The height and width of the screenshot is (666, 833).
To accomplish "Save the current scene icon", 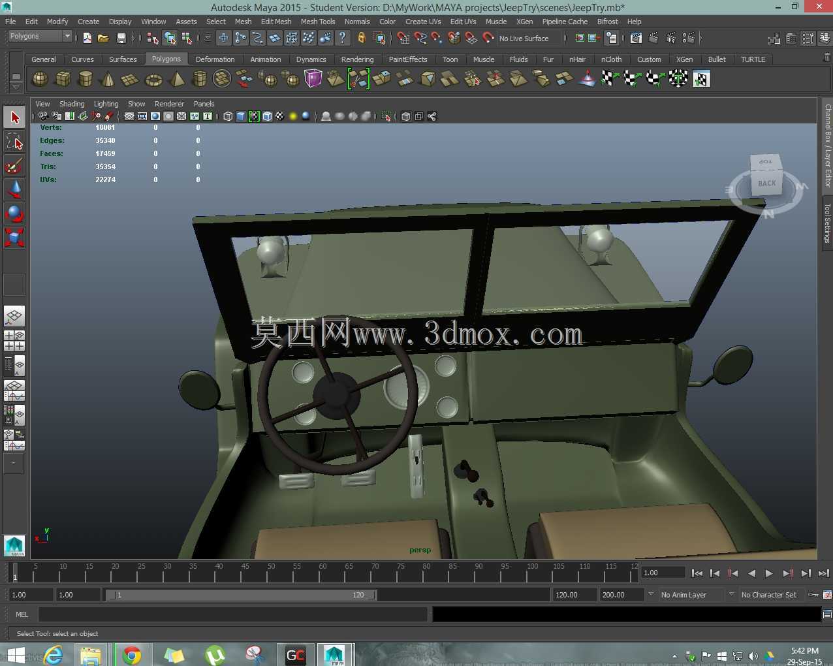I will (x=121, y=38).
